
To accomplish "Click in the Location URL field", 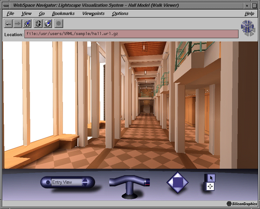I will [131, 34].
